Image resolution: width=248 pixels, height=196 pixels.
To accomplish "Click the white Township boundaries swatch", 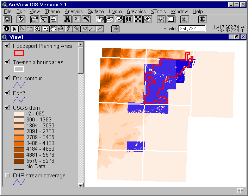I will (x=19, y=69).
